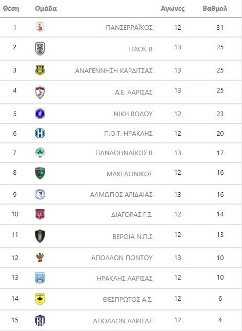Open the ΝΙΚΗ ΒΟΛΟΥ blue round logo
This screenshot has width=242, height=331.
pyautogui.click(x=40, y=114)
